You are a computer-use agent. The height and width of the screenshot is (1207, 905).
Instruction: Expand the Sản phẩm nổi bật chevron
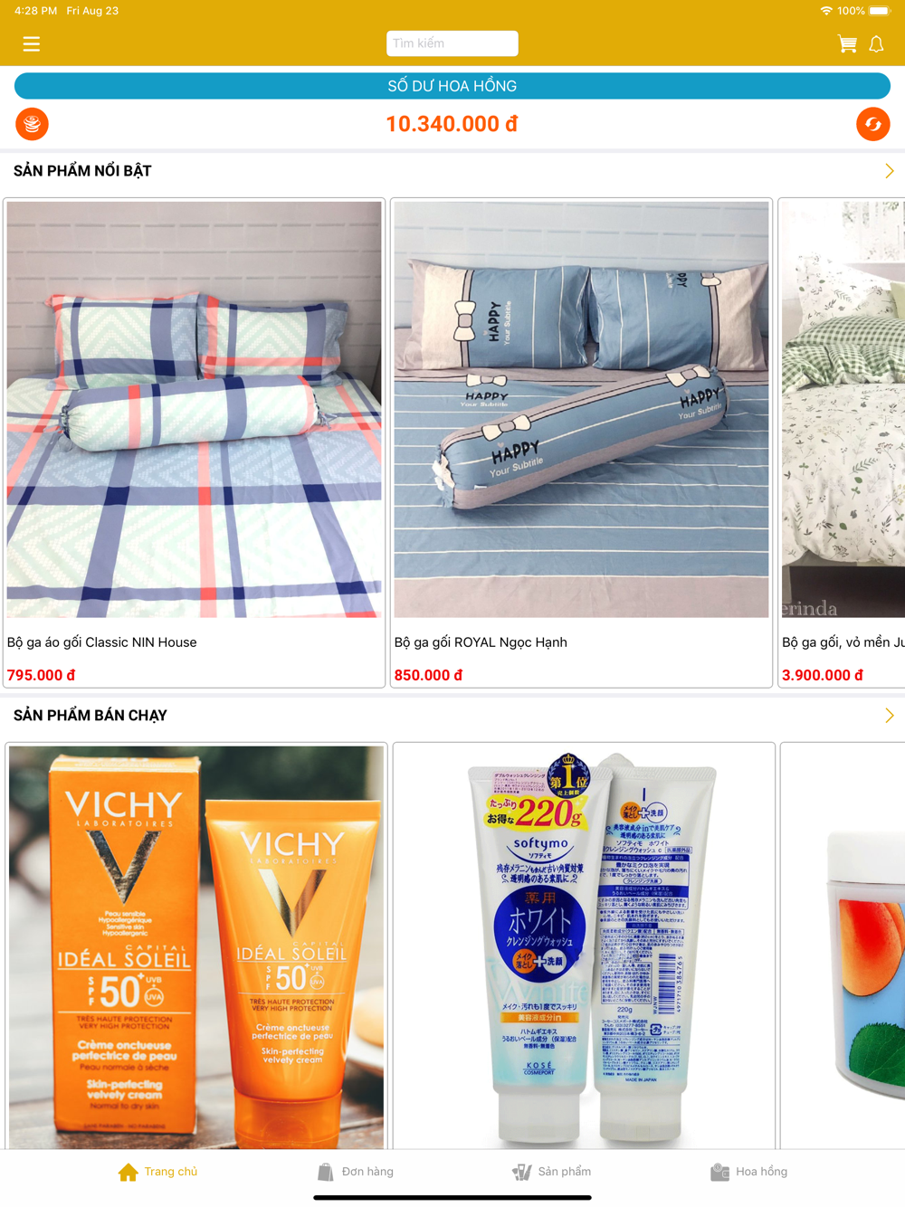[889, 171]
